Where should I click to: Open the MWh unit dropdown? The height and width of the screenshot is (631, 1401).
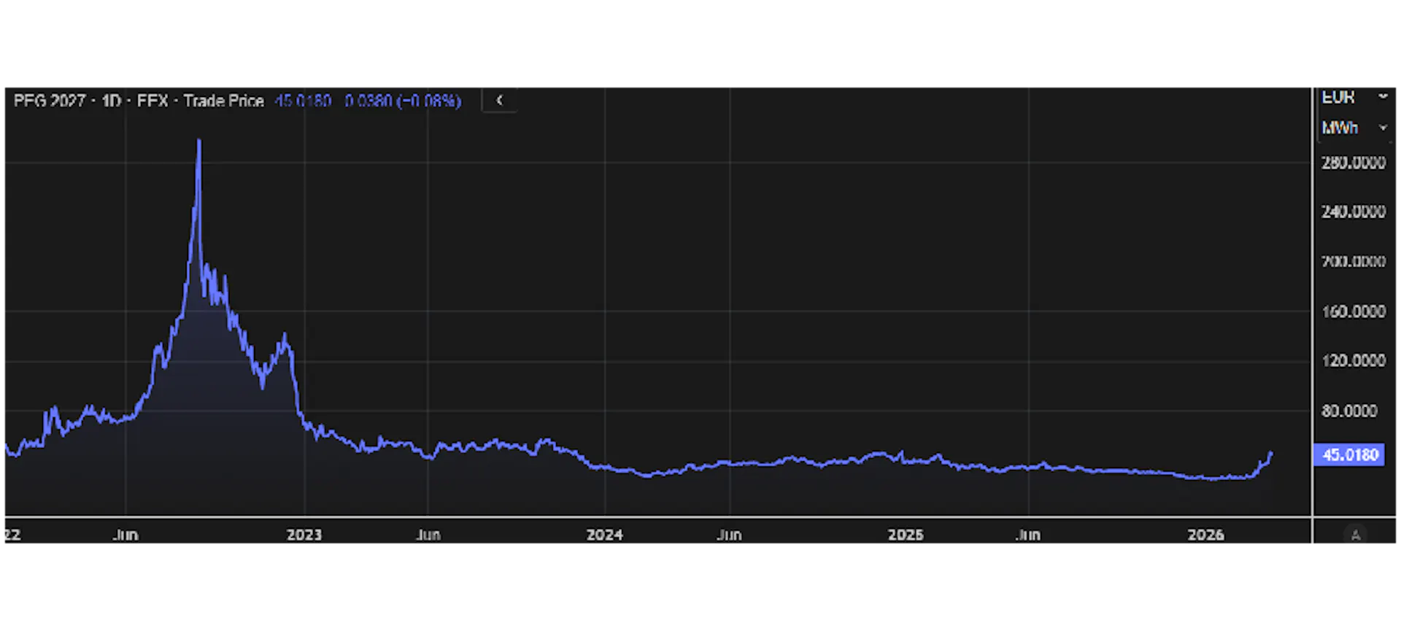(1354, 128)
